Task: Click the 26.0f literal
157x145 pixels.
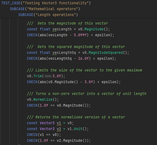Action: 83,58
